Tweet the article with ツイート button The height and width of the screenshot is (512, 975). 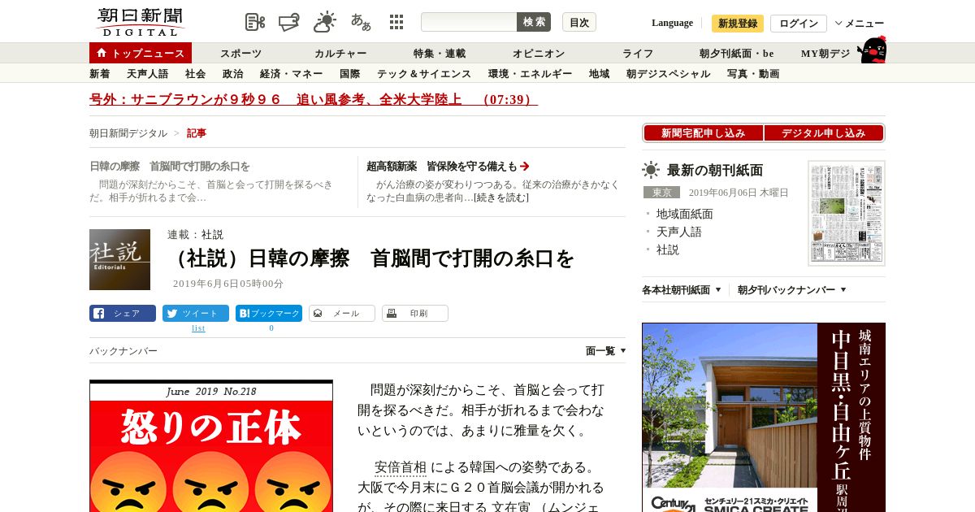[196, 314]
